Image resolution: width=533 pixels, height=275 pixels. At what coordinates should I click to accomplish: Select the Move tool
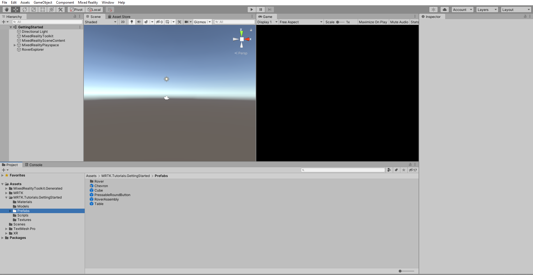16,10
